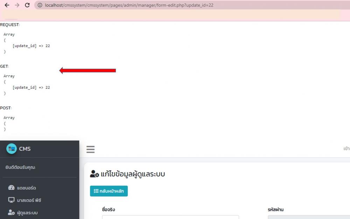The width and height of the screenshot is (350, 219).
Task: Click the ยินดีต้อนรับคุณ: text
Action: coord(21,167)
